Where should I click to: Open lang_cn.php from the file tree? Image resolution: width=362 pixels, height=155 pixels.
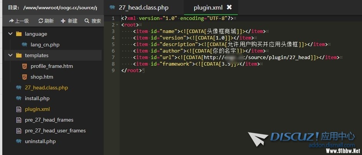point(45,45)
